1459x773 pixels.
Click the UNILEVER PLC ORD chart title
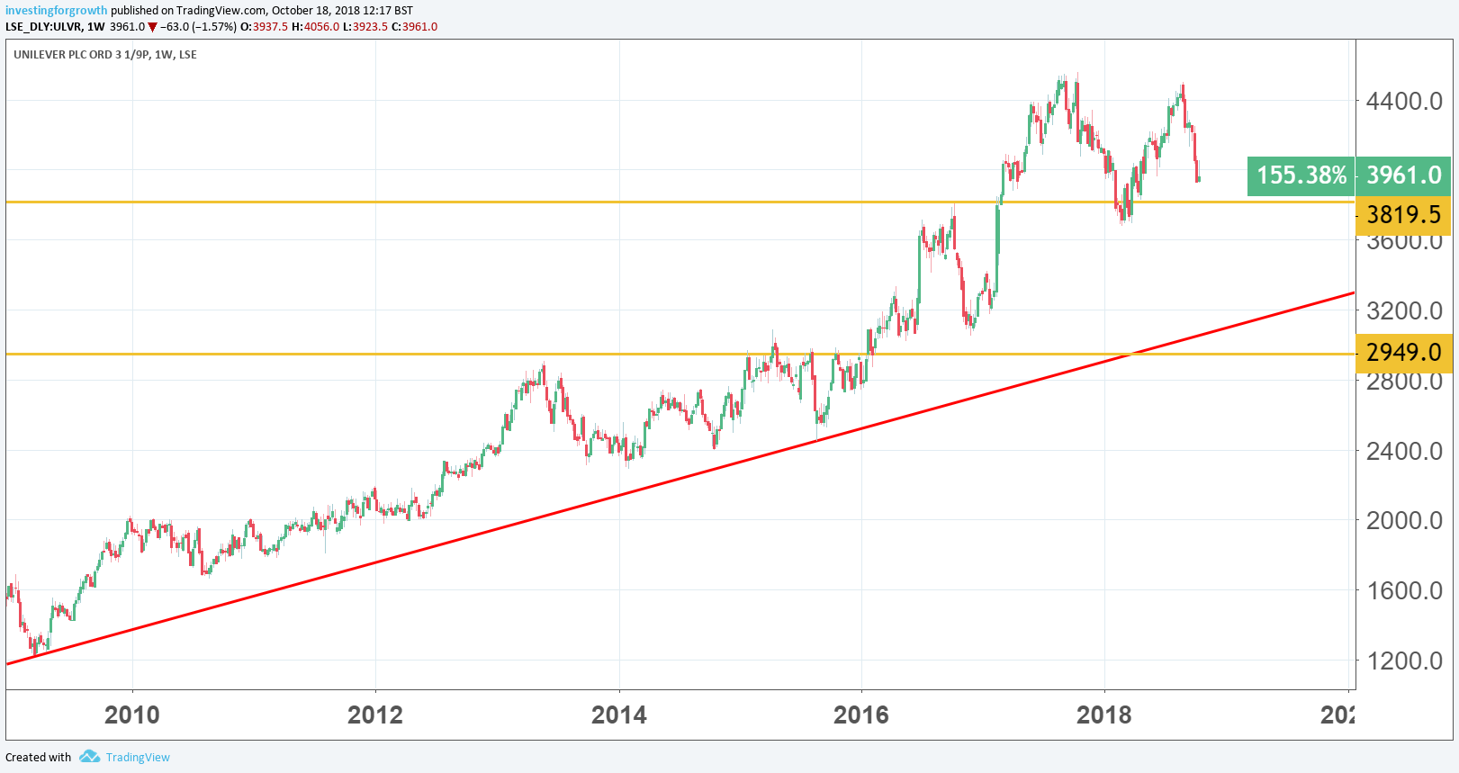[x=105, y=55]
